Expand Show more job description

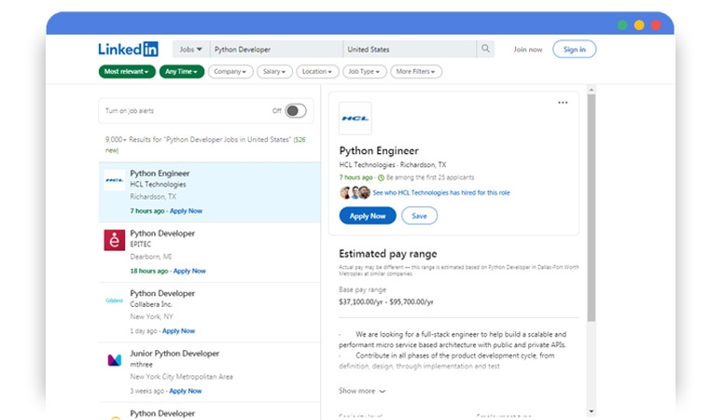pos(362,391)
